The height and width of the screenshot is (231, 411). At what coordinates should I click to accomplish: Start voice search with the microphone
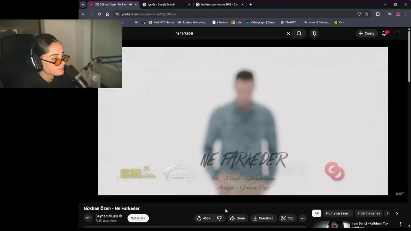[314, 33]
